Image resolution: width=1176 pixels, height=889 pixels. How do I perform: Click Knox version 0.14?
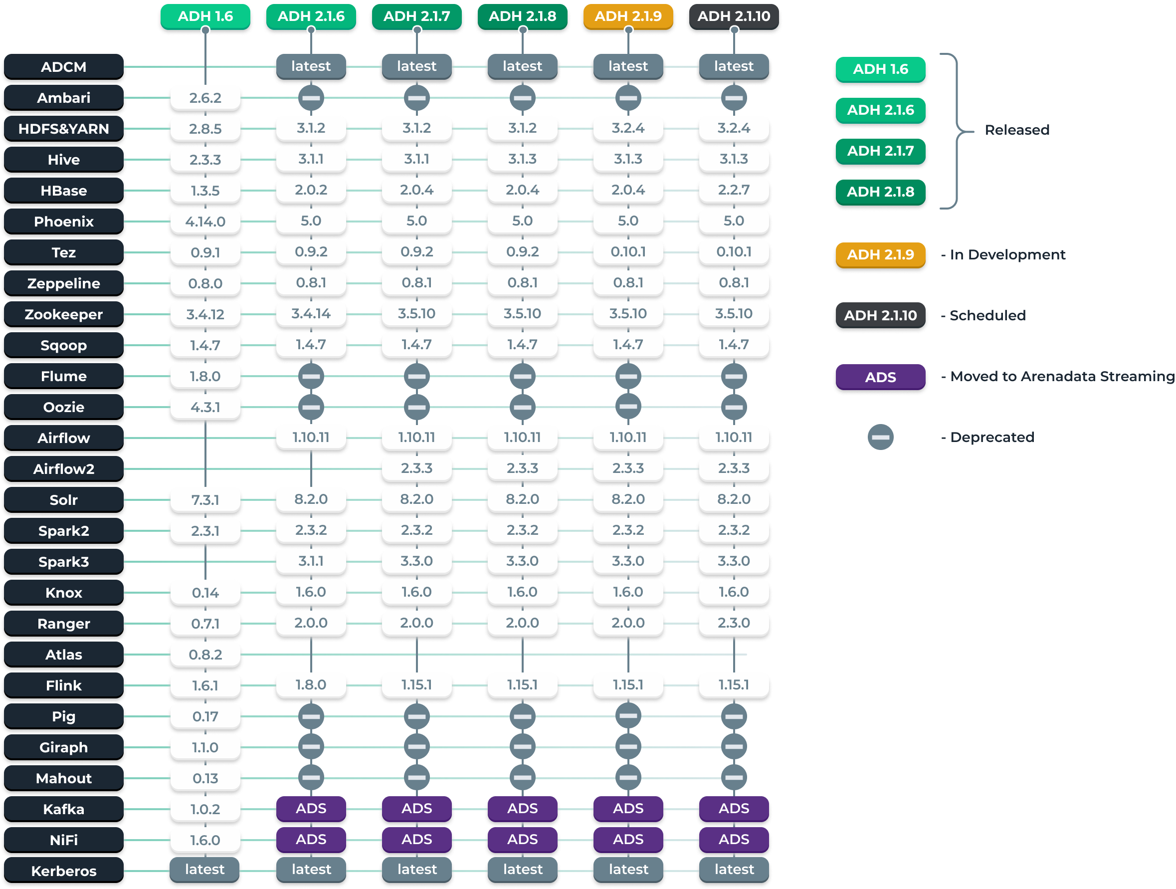[205, 592]
